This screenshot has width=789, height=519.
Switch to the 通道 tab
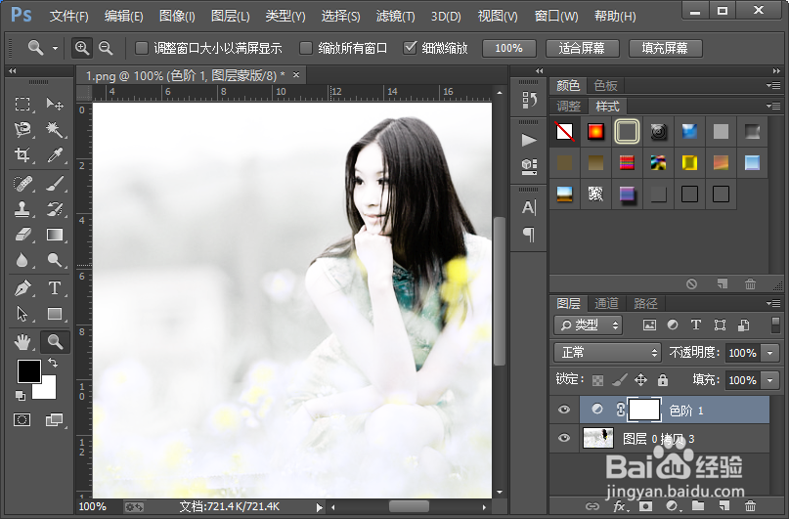(x=606, y=303)
